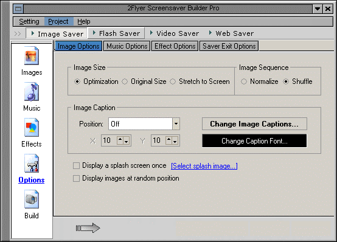Click the Y offset value field
The width and height of the screenshot is (337, 242).
coord(158,140)
